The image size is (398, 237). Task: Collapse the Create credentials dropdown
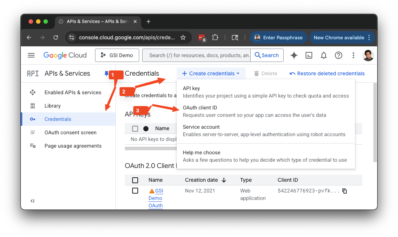211,73
